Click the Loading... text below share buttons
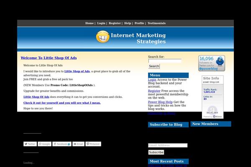Viewport: 251px width, 167px height. click(29, 163)
